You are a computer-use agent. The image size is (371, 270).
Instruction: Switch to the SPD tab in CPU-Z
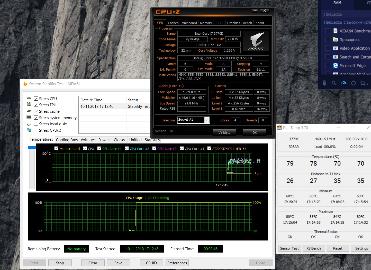(x=219, y=23)
